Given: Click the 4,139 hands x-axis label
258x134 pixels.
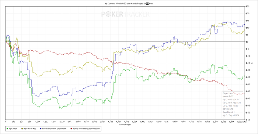Looking at the screenshot, I should [x=111, y=122].
